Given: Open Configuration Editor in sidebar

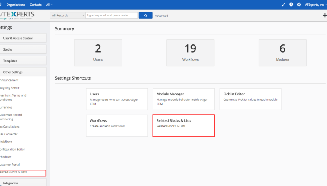Looking at the screenshot, I should pos(12,150).
